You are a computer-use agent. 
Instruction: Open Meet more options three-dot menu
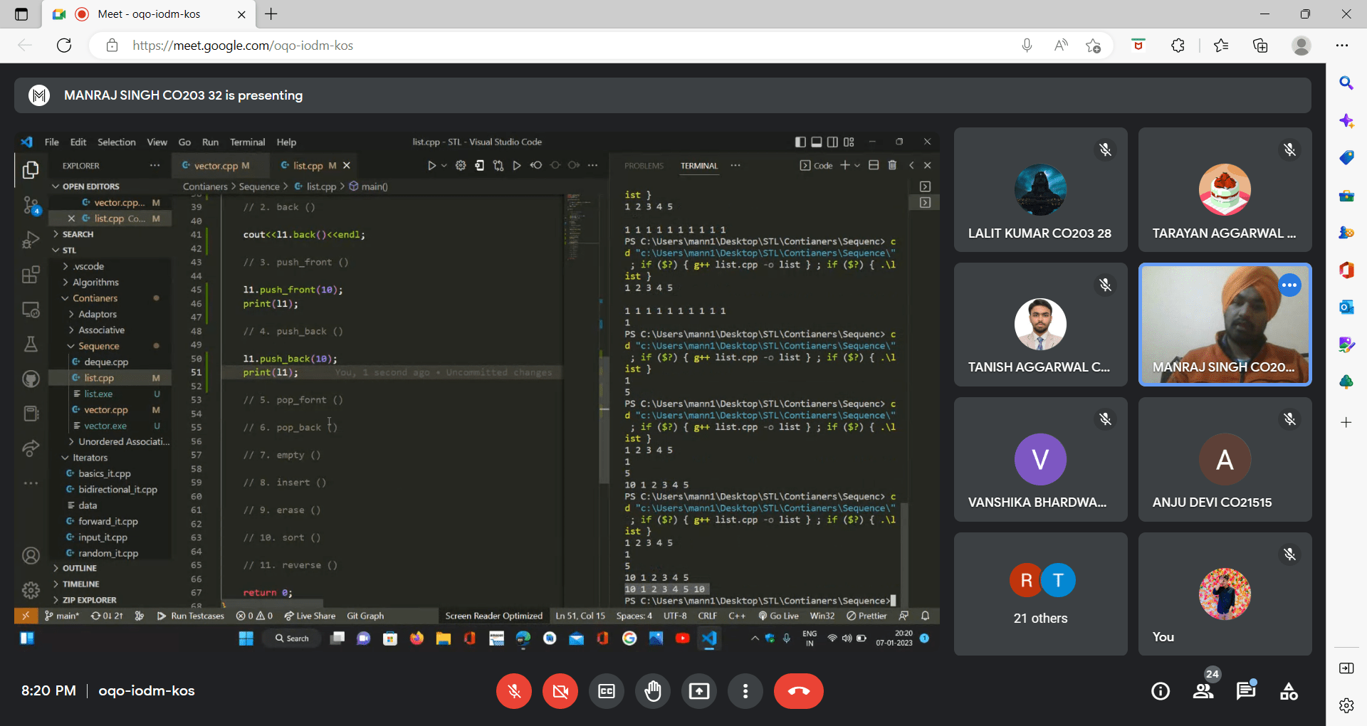745,690
